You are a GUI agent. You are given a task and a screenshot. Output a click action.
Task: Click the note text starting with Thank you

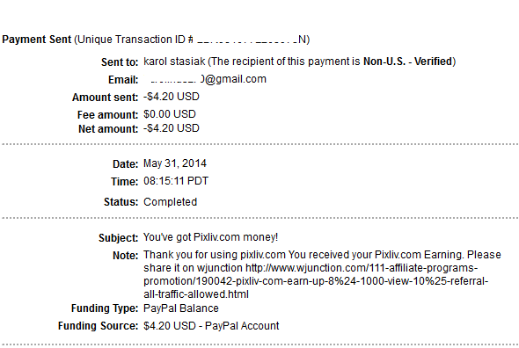pos(322,274)
